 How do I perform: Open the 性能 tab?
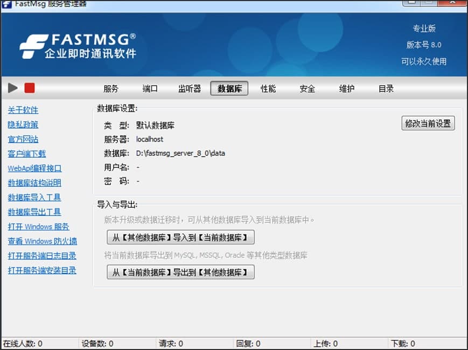268,89
